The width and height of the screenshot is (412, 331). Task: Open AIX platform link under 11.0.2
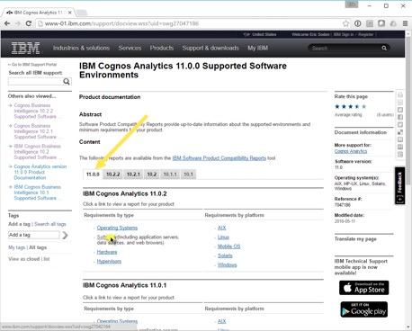point(222,228)
